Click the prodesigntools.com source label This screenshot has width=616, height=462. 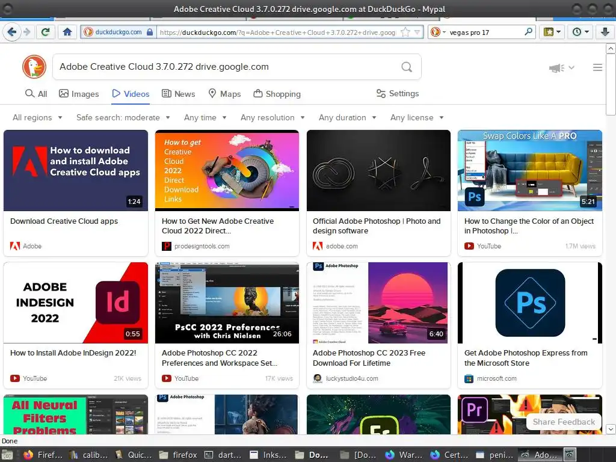pos(202,246)
